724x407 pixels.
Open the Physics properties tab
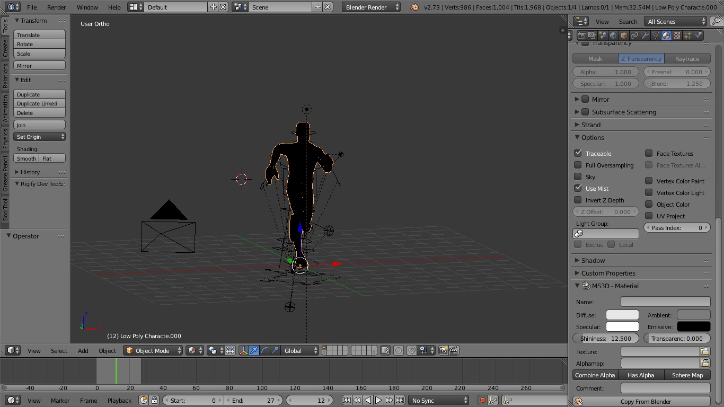point(698,36)
